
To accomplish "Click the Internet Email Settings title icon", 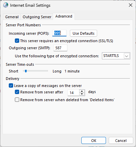I will coord(5,5).
